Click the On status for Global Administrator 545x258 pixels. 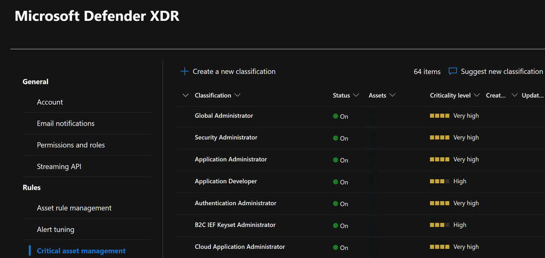[340, 116]
